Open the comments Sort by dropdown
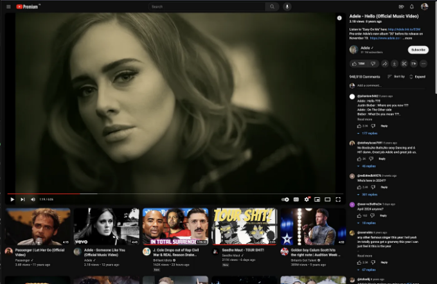The height and width of the screenshot is (284, 437). pos(396,76)
